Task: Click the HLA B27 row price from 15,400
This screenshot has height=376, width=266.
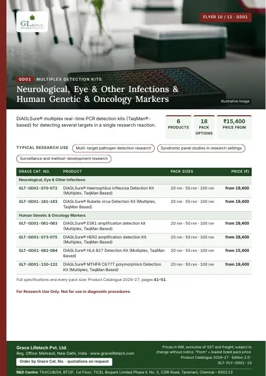Action: coord(237,251)
